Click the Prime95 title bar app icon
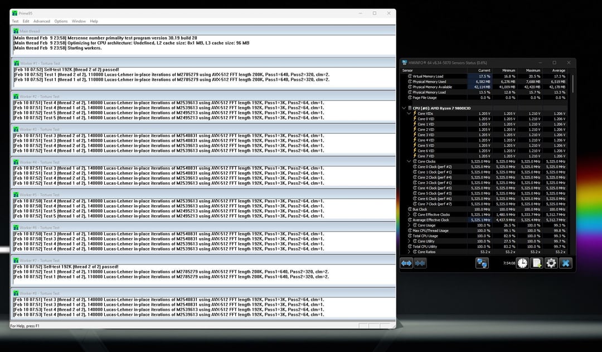 [14, 13]
